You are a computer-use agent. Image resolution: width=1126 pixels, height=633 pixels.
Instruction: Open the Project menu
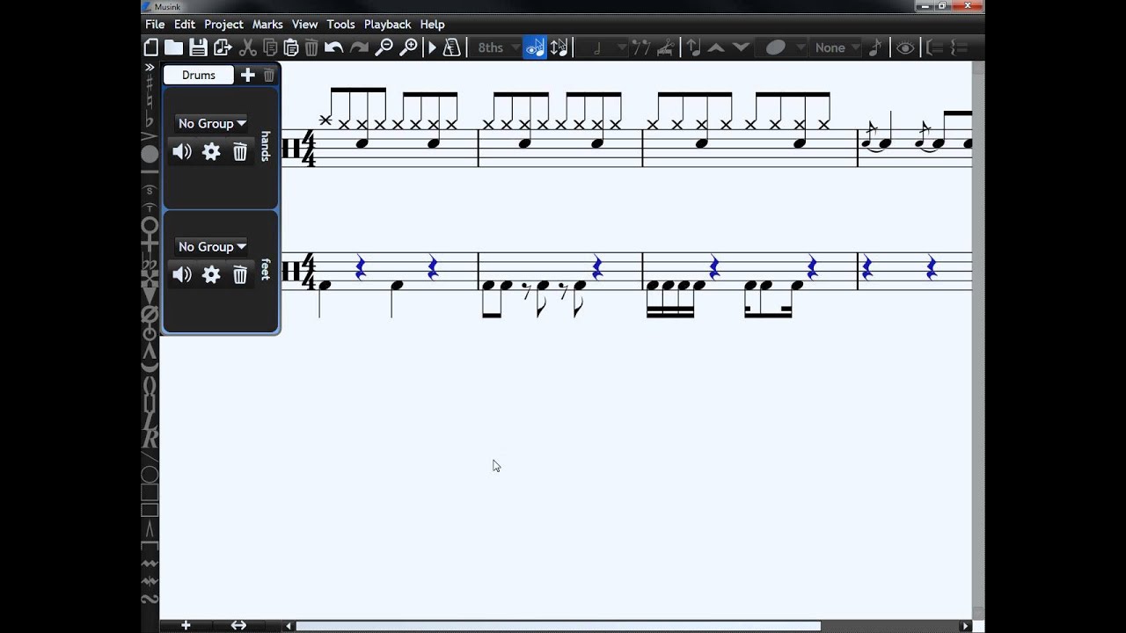(223, 25)
